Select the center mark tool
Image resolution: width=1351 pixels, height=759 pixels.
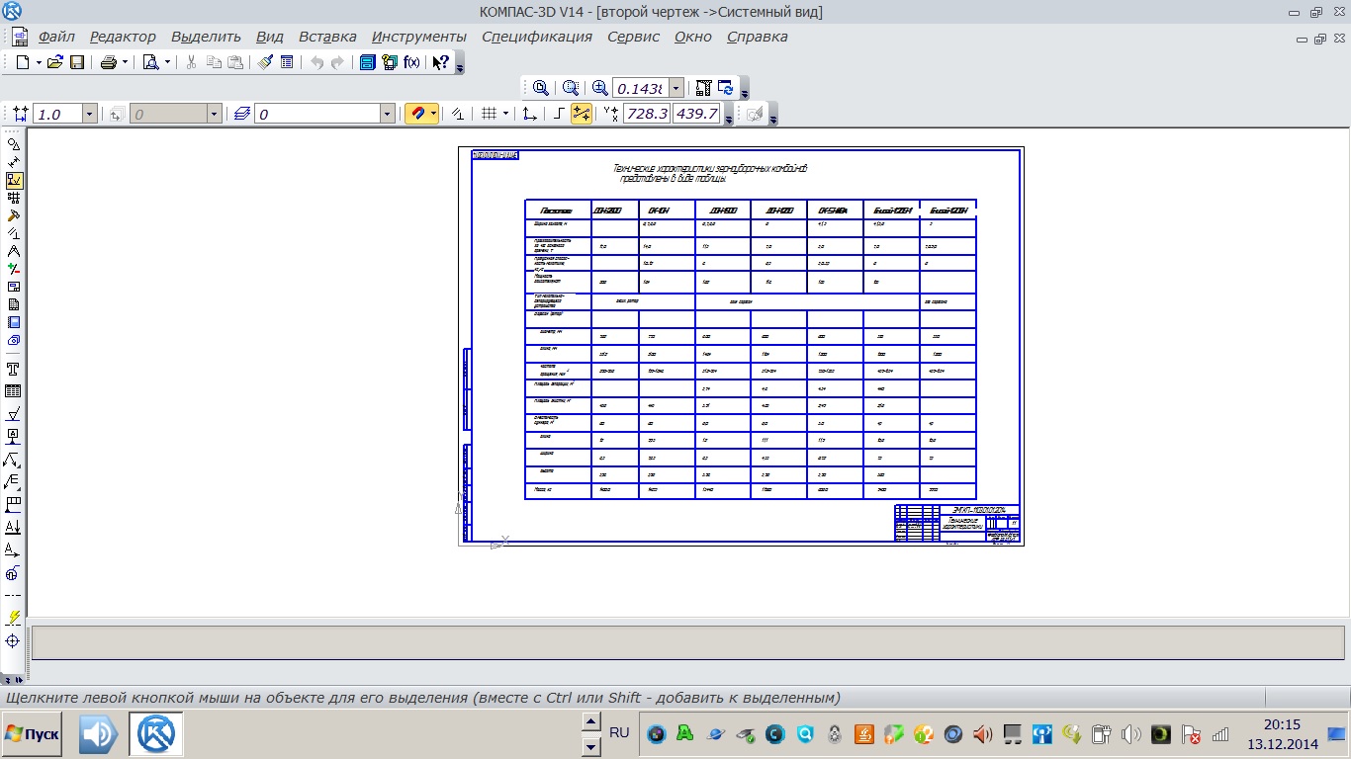pos(14,640)
